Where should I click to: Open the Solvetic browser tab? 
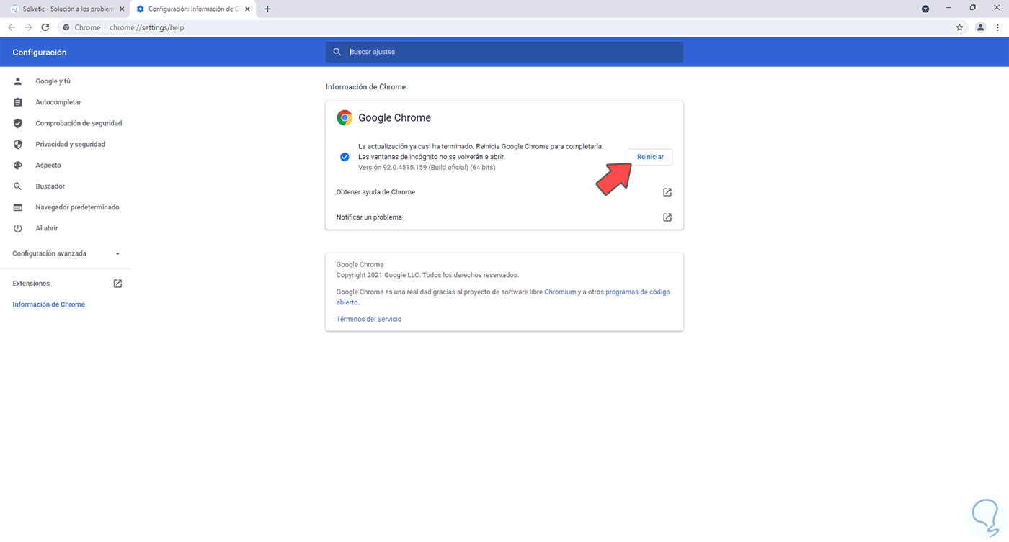tap(66, 9)
